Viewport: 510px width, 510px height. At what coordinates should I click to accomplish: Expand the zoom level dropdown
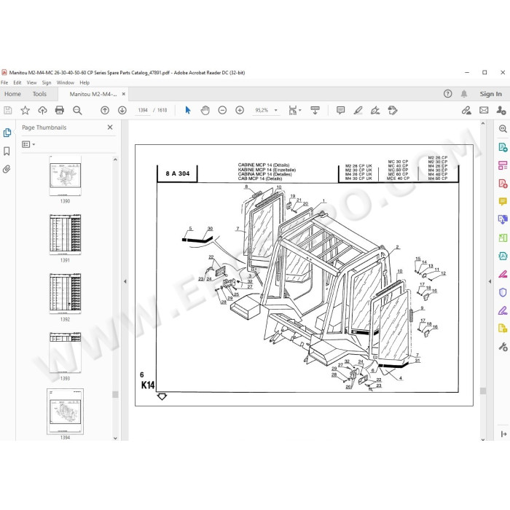tap(276, 110)
